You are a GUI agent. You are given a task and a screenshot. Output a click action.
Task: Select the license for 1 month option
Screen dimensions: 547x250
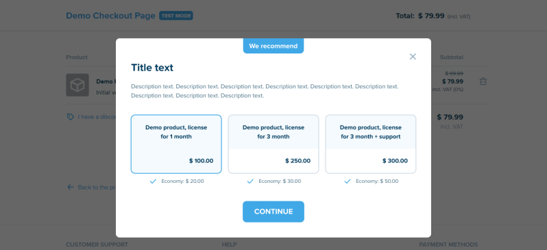(x=176, y=144)
